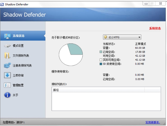Screen dimensions: 167x126
Task: Click the 关于 info icon
Action: tap(7, 95)
